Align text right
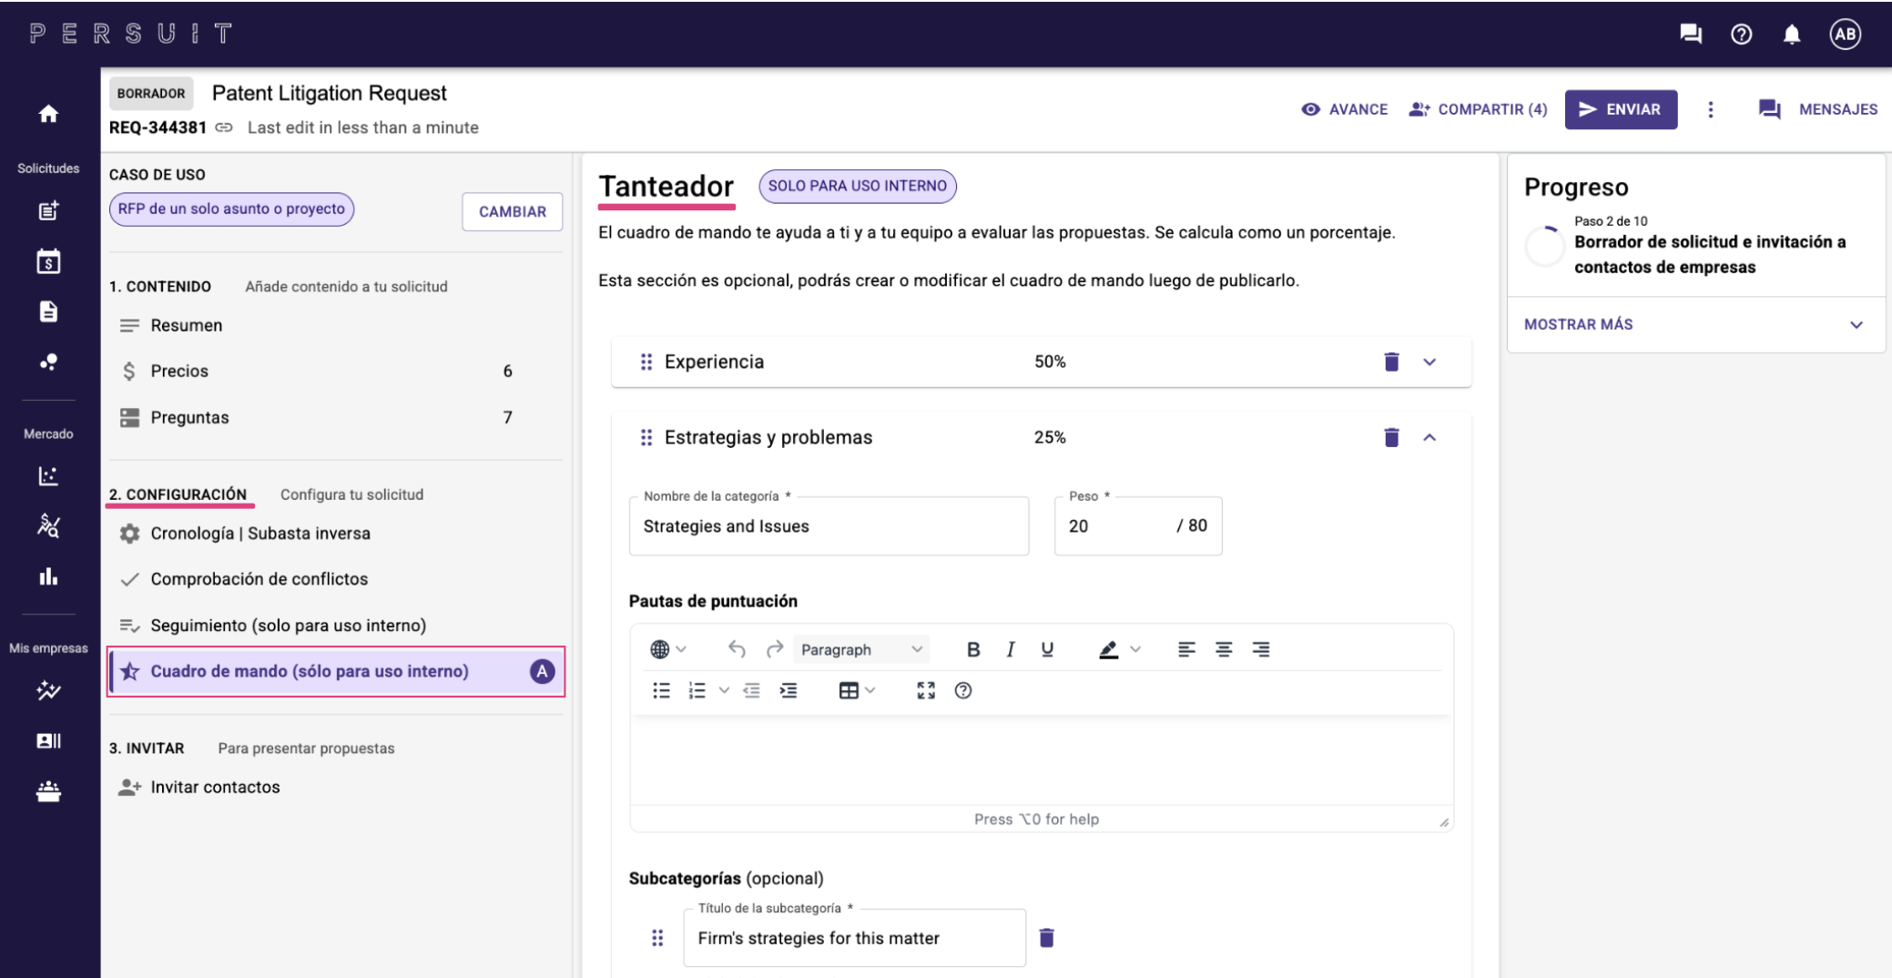Image resolution: width=1892 pixels, height=978 pixels. tap(1260, 649)
